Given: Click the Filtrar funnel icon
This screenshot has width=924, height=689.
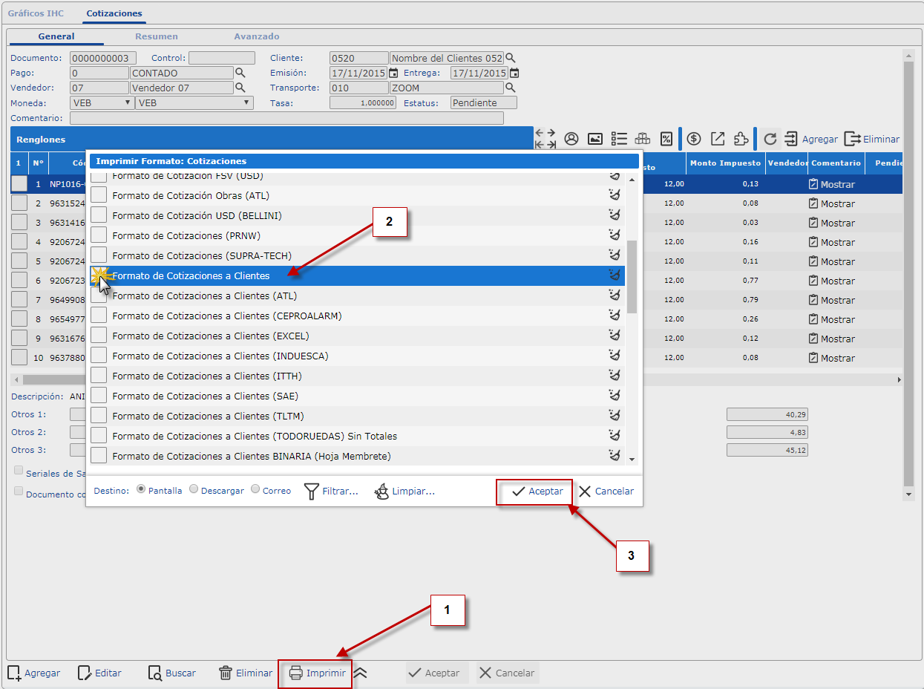Looking at the screenshot, I should [312, 492].
